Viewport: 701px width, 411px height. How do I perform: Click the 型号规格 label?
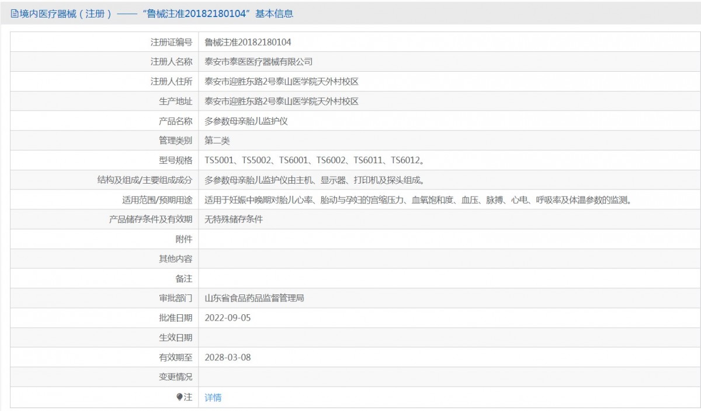click(175, 160)
